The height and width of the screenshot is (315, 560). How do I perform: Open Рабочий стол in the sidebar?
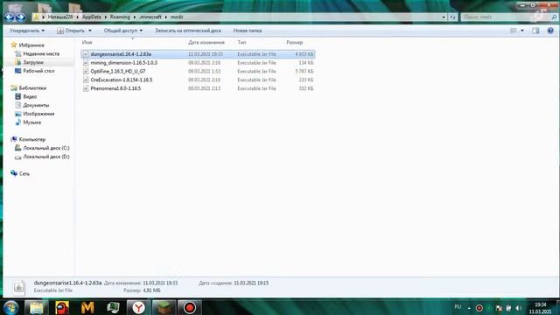38,71
